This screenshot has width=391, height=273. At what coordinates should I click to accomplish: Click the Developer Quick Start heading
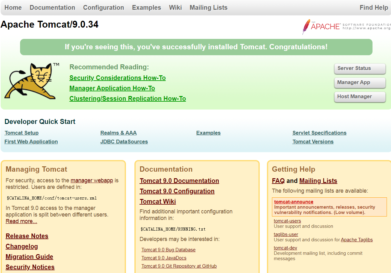40,122
